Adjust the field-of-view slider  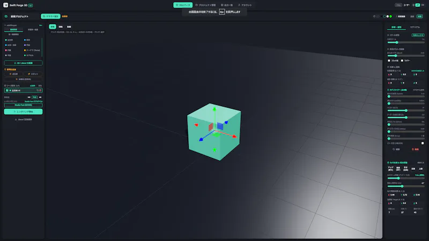point(406,186)
